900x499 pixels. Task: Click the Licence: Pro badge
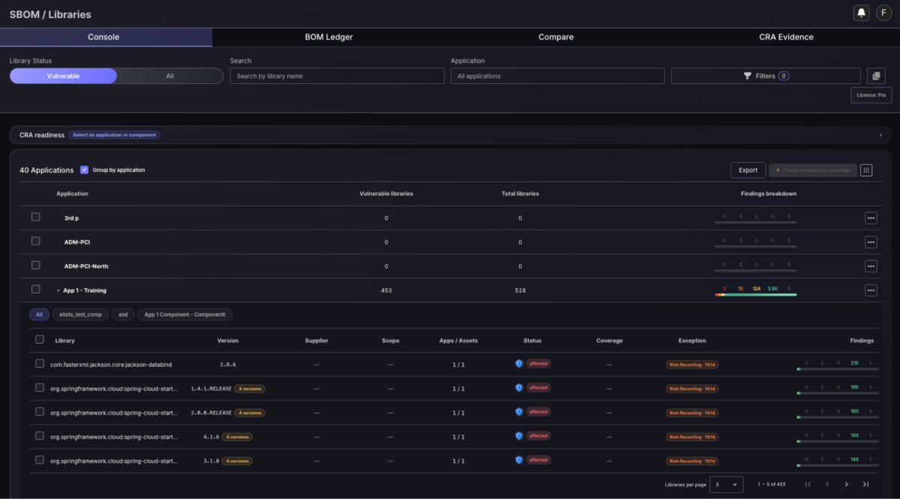[871, 95]
